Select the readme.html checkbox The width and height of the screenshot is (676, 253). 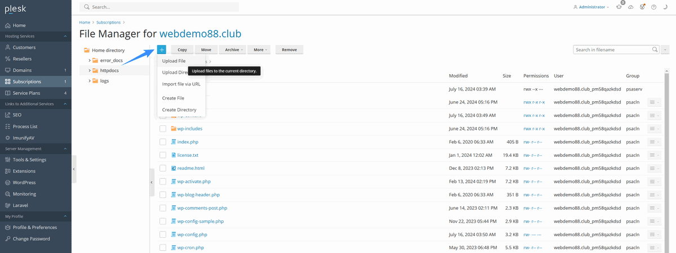(163, 168)
